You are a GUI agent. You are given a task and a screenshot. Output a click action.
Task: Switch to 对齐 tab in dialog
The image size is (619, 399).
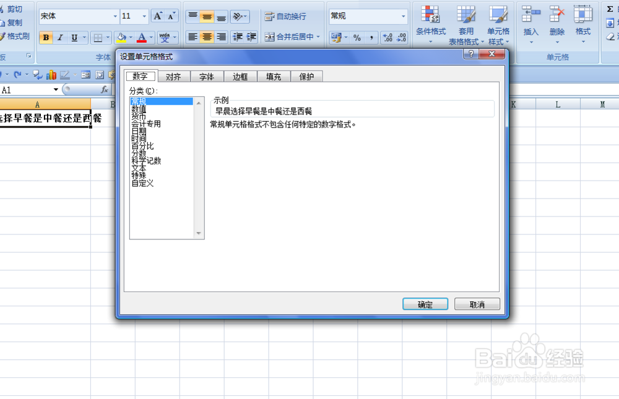coord(173,77)
